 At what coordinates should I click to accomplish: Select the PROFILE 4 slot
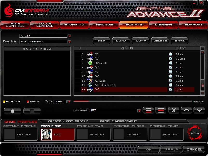pos(166,134)
